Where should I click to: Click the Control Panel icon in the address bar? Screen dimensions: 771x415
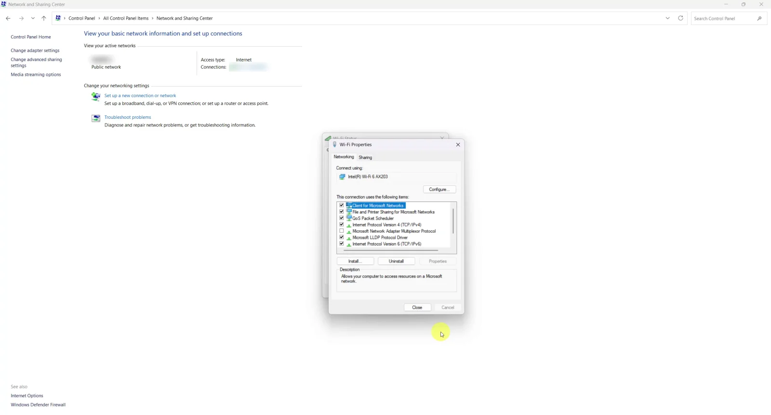point(58,18)
